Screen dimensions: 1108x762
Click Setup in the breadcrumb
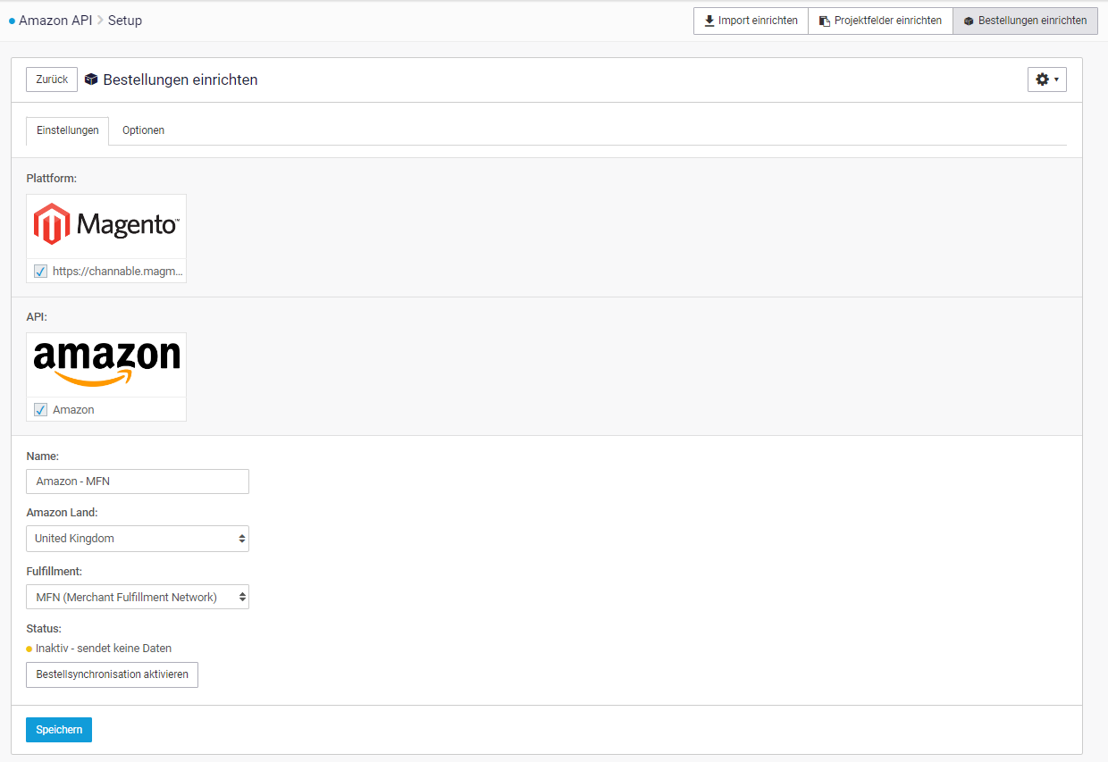[125, 21]
